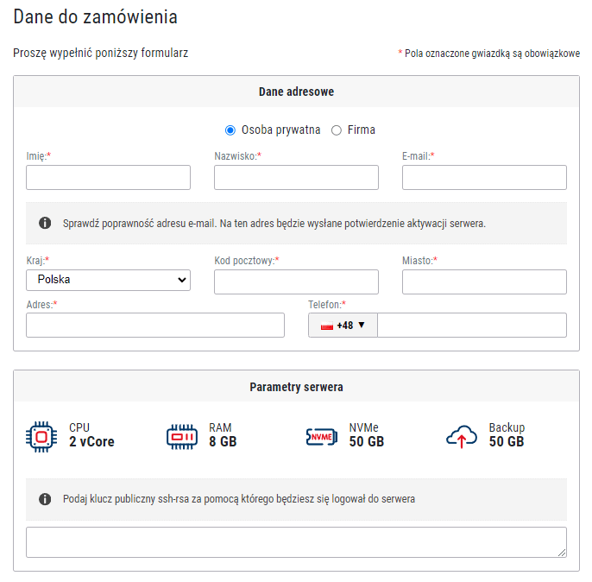Screen dimensions: 592x582
Task: Focus the Nazwisko input field
Action: click(x=296, y=177)
